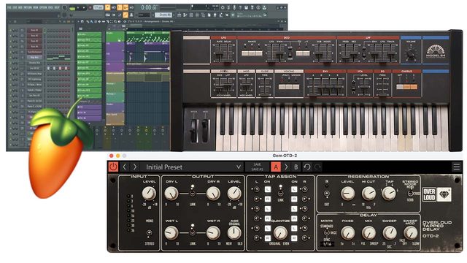The image size is (467, 263).
Task: Click the synth VOLUME knob
Action: [411, 53]
